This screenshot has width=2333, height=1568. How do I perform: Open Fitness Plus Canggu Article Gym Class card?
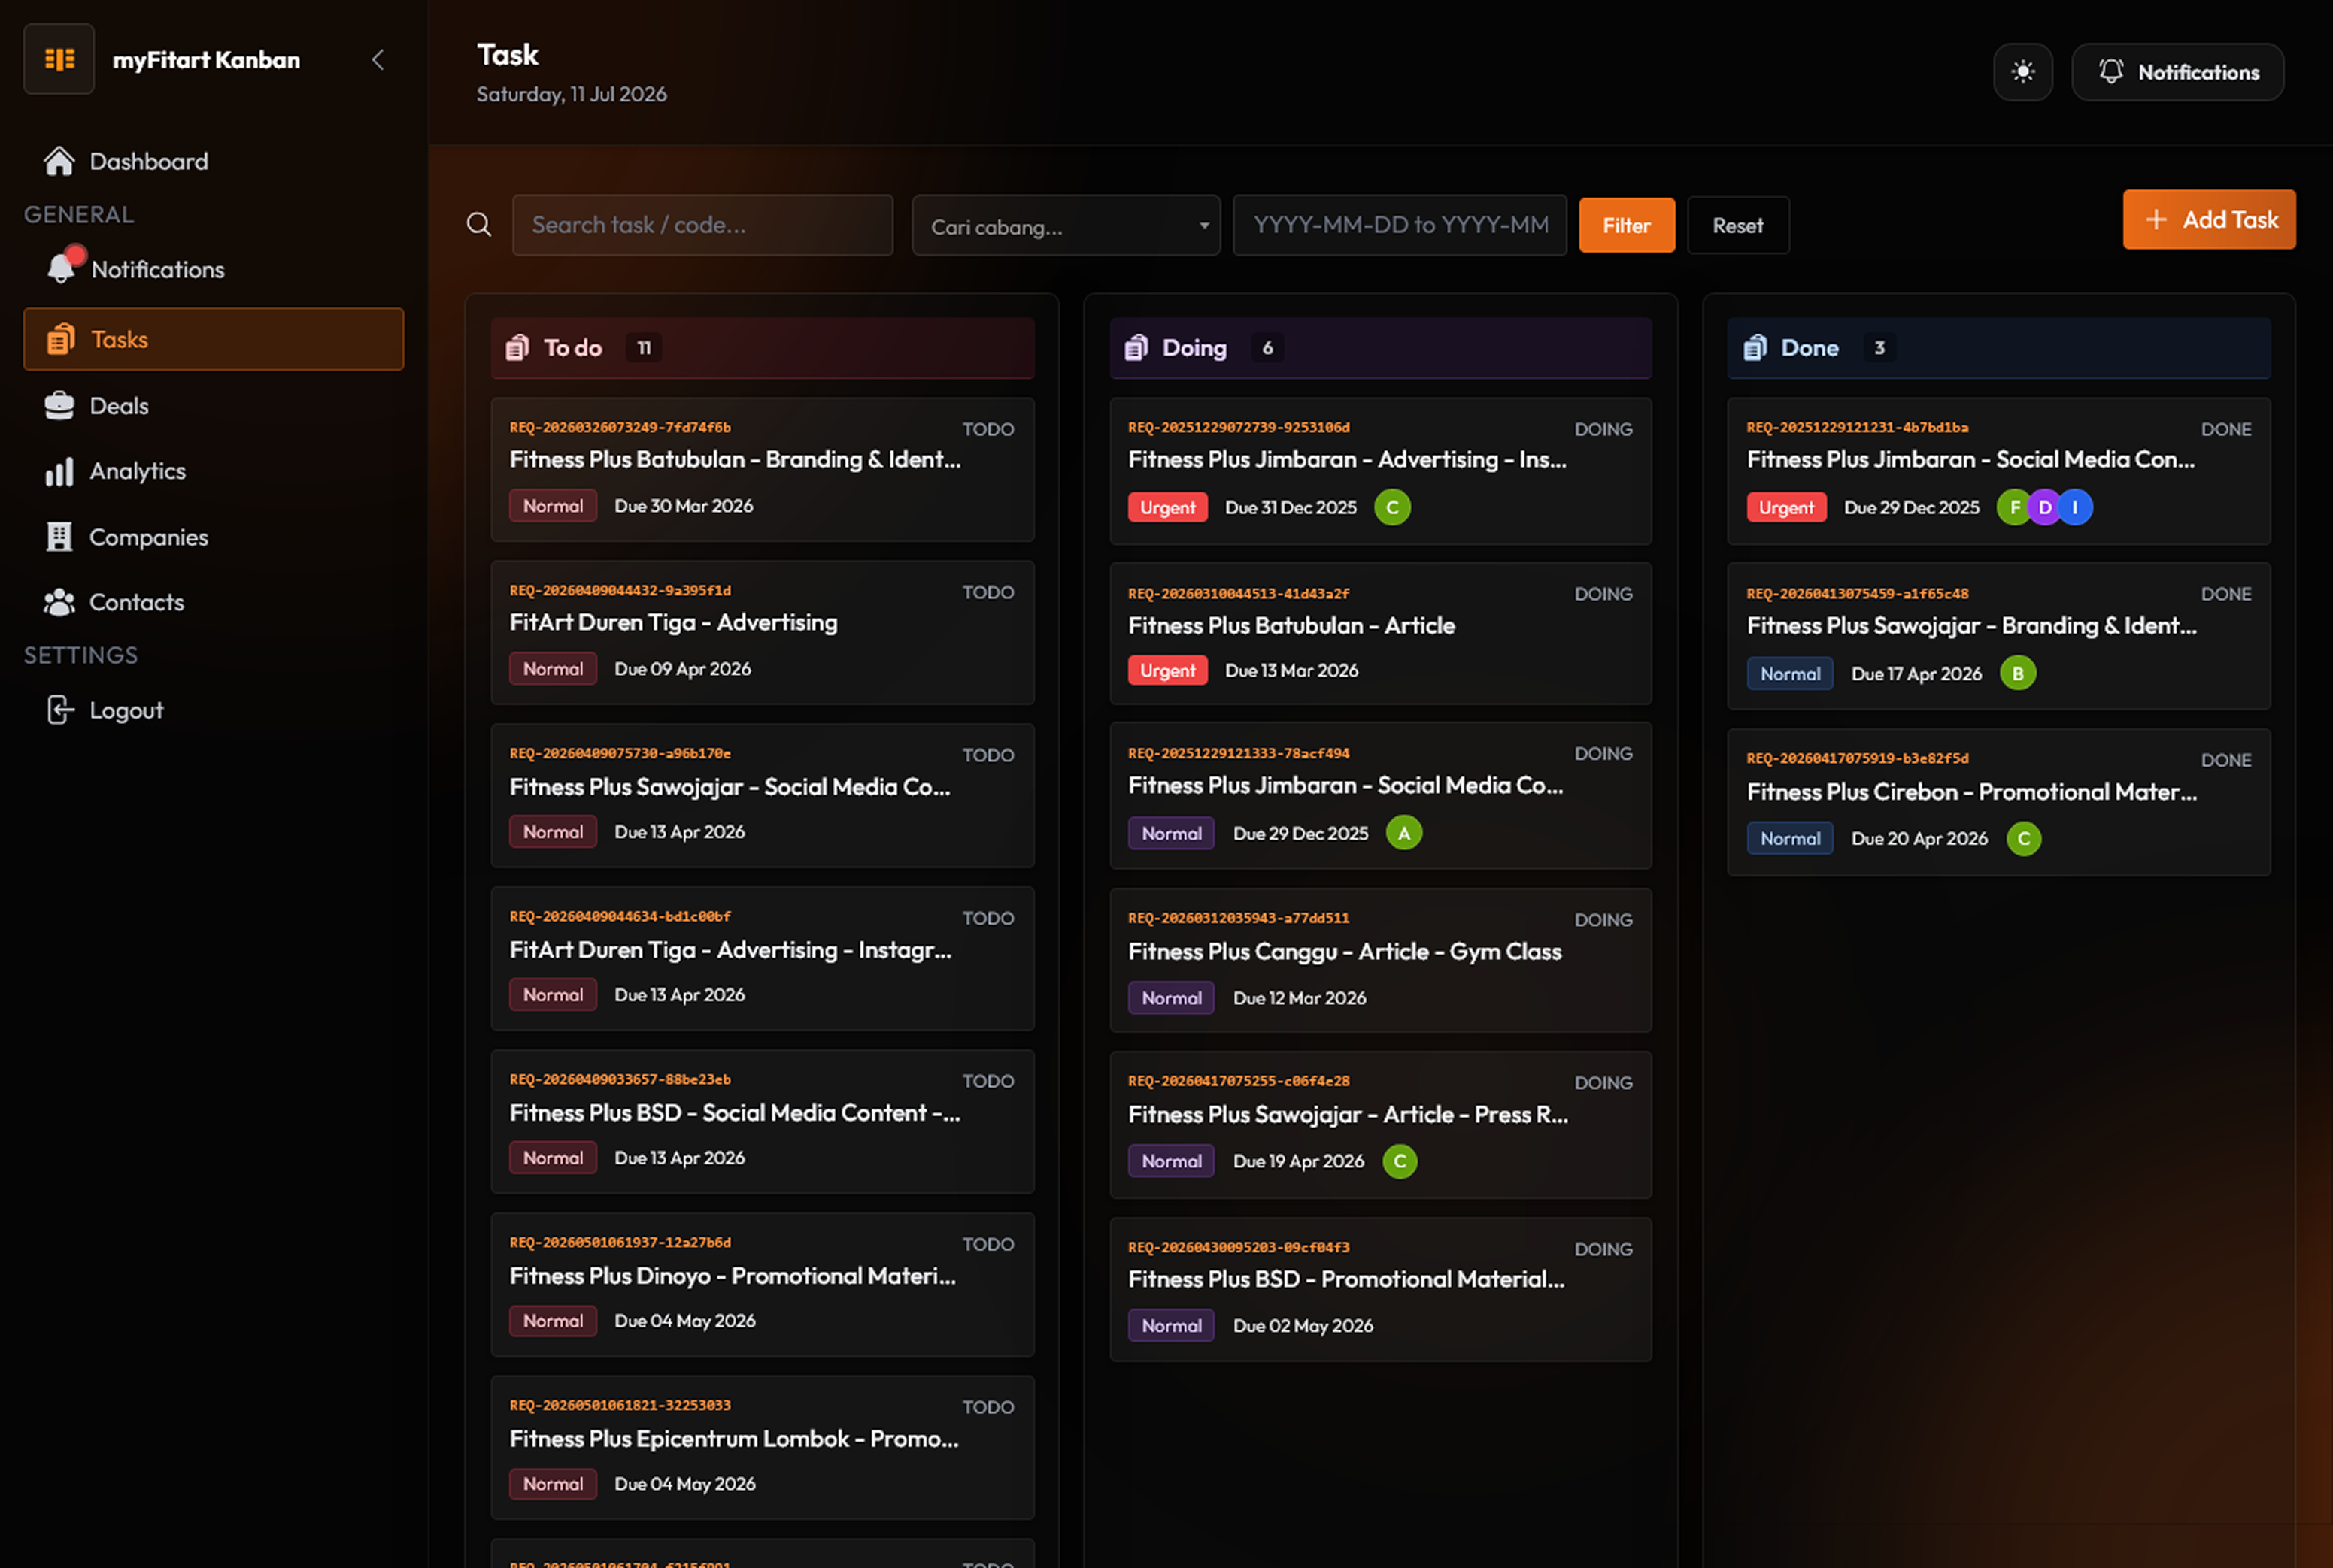[x=1381, y=960]
